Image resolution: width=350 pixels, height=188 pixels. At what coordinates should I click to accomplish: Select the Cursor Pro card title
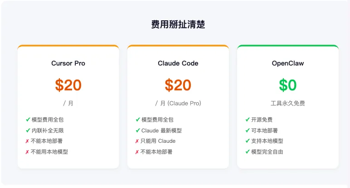[x=68, y=63]
